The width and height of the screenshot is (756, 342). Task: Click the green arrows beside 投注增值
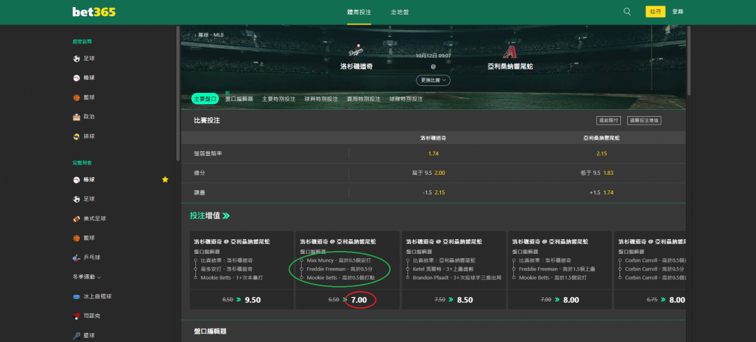coord(226,216)
